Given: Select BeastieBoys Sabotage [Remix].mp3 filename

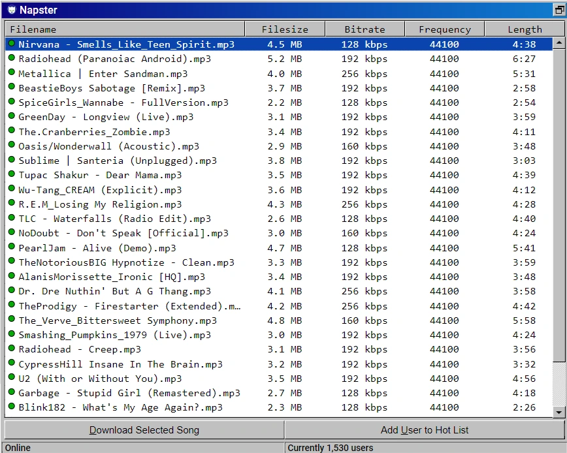Looking at the screenshot, I should click(112, 88).
